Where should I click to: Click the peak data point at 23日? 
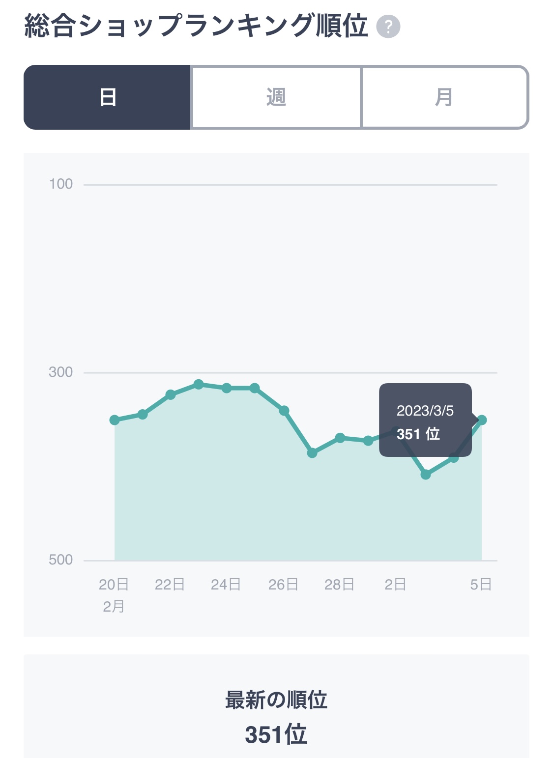click(199, 384)
